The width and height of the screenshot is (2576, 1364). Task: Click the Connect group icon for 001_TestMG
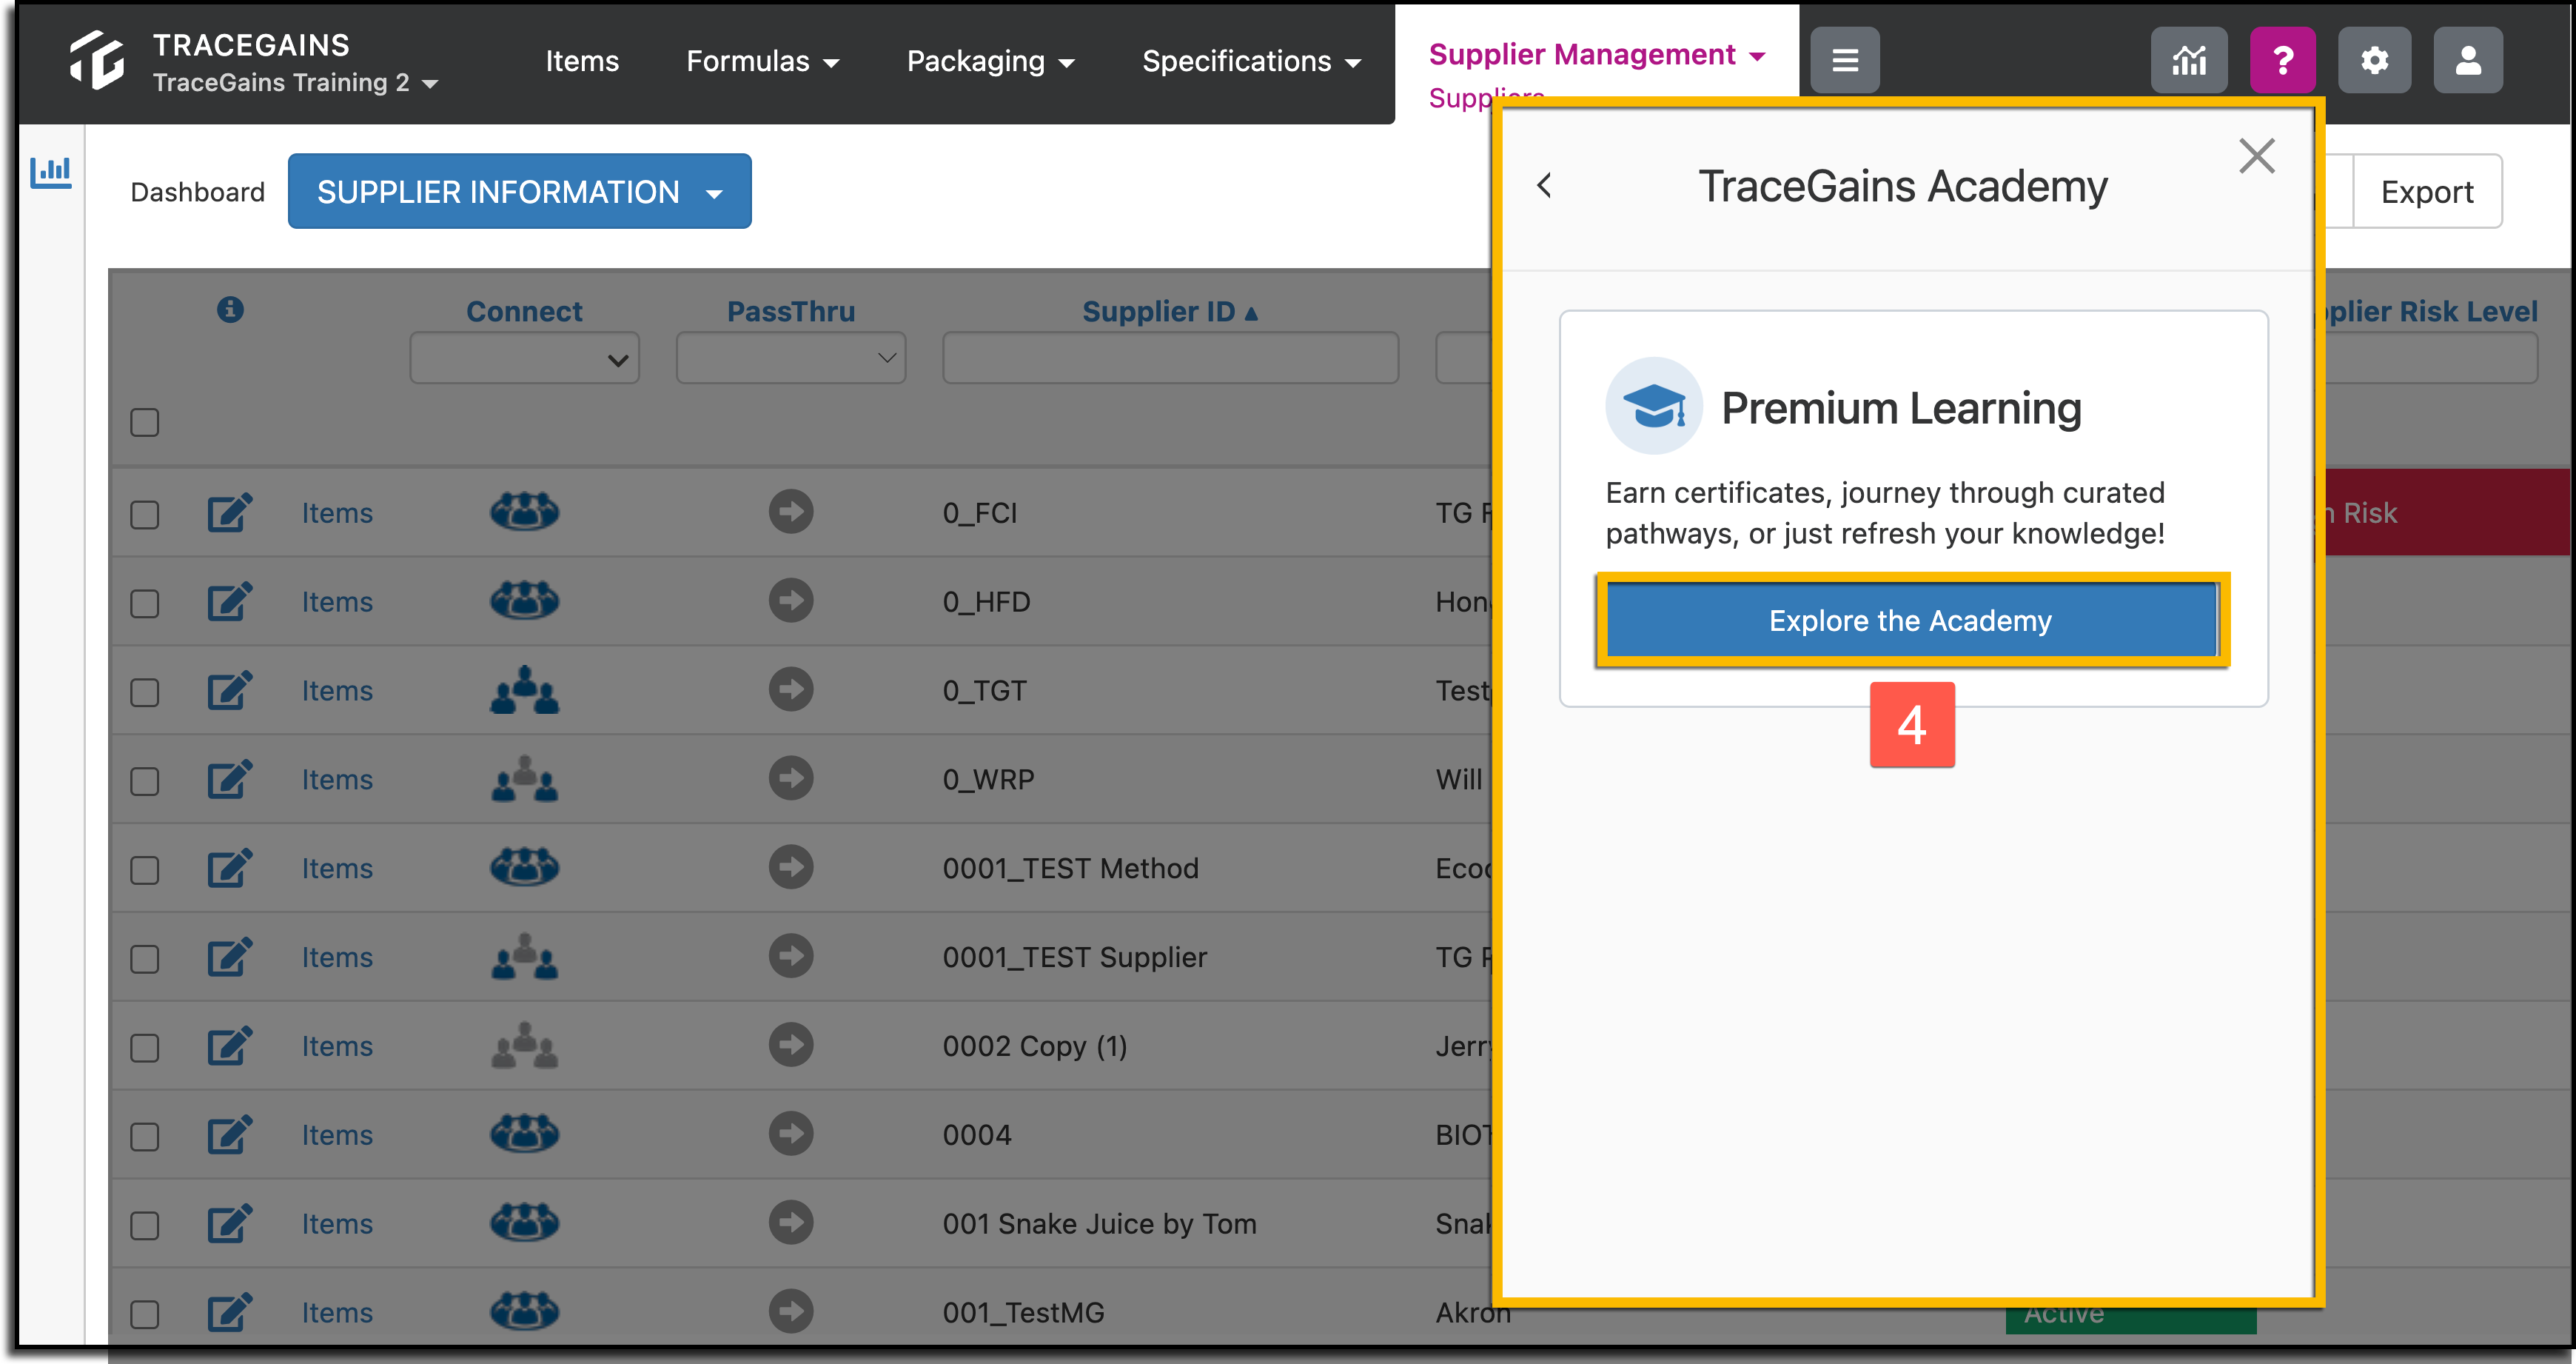[x=524, y=1311]
